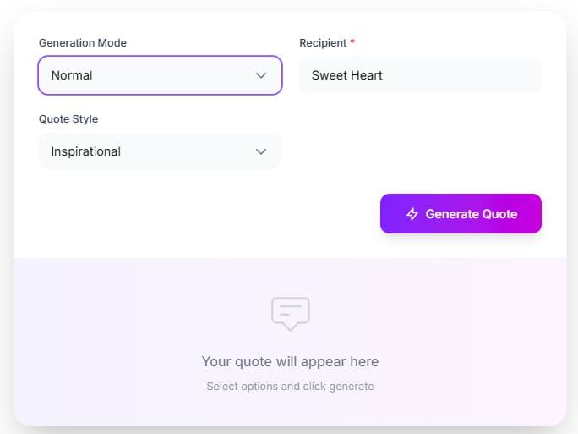
Task: Click the lightning bolt icon on Generate Quote
Action: (412, 214)
